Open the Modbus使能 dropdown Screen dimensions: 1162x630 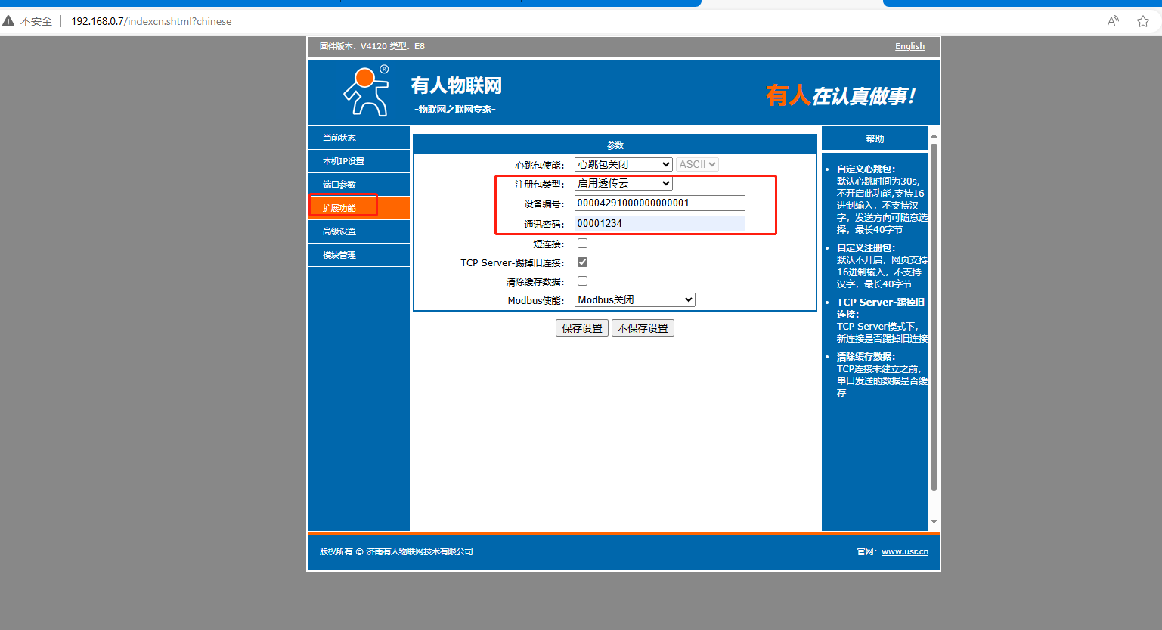point(634,300)
